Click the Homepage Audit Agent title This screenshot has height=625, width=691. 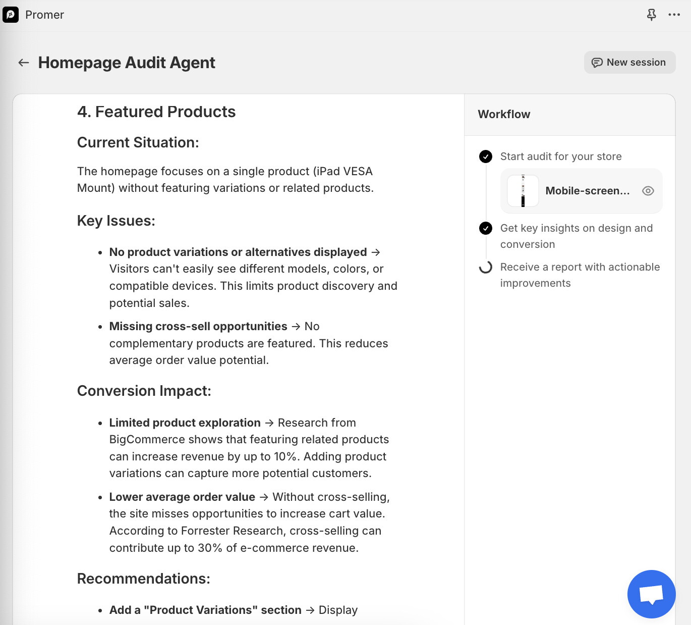[x=127, y=63]
